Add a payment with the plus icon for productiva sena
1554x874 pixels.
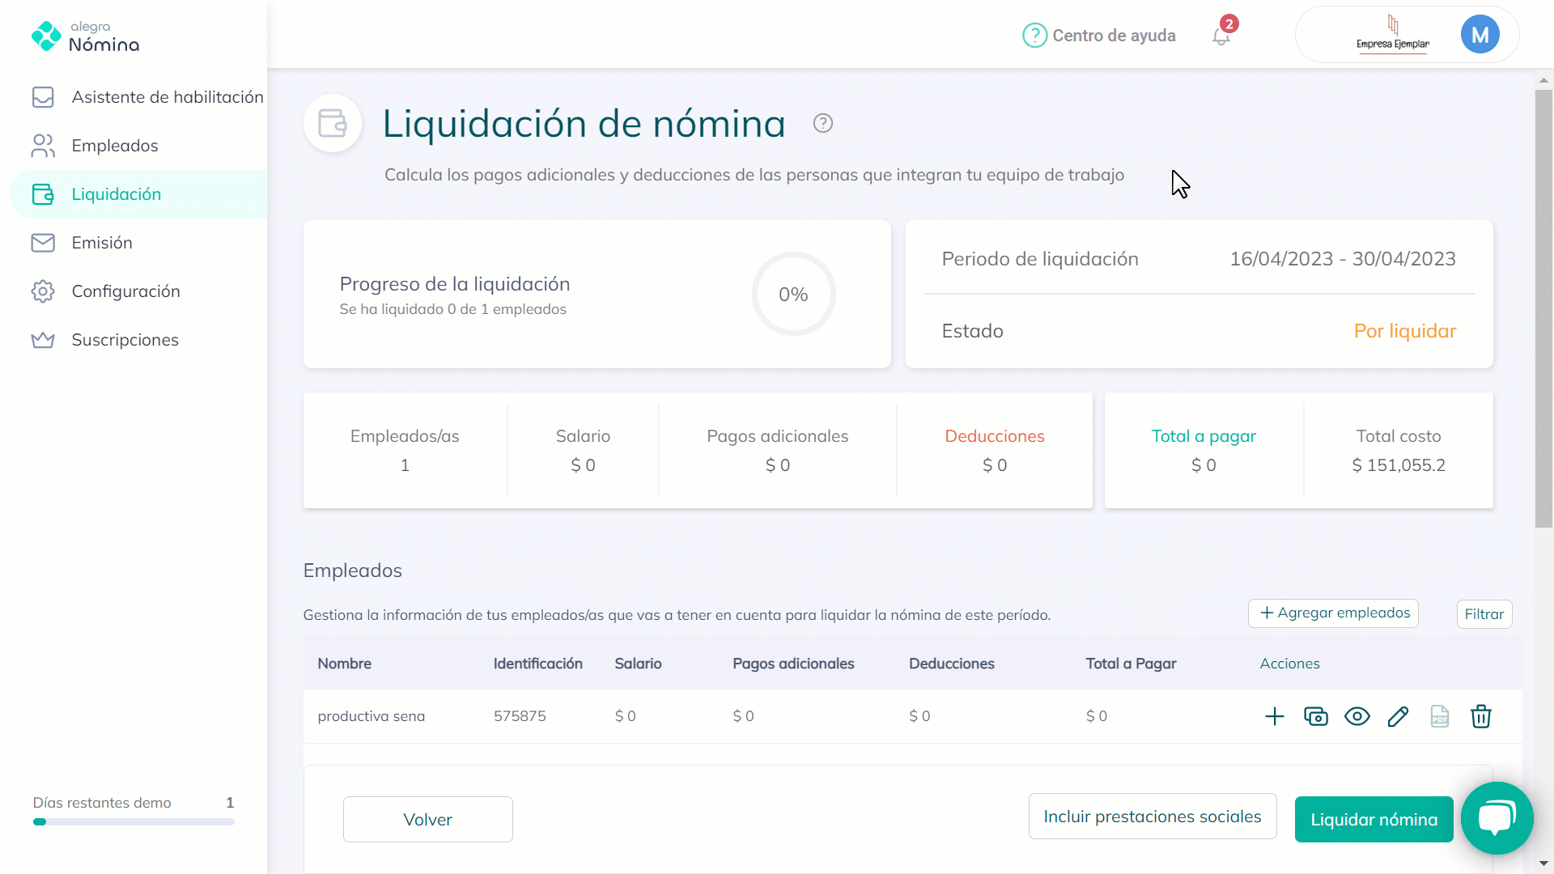pyautogui.click(x=1275, y=716)
